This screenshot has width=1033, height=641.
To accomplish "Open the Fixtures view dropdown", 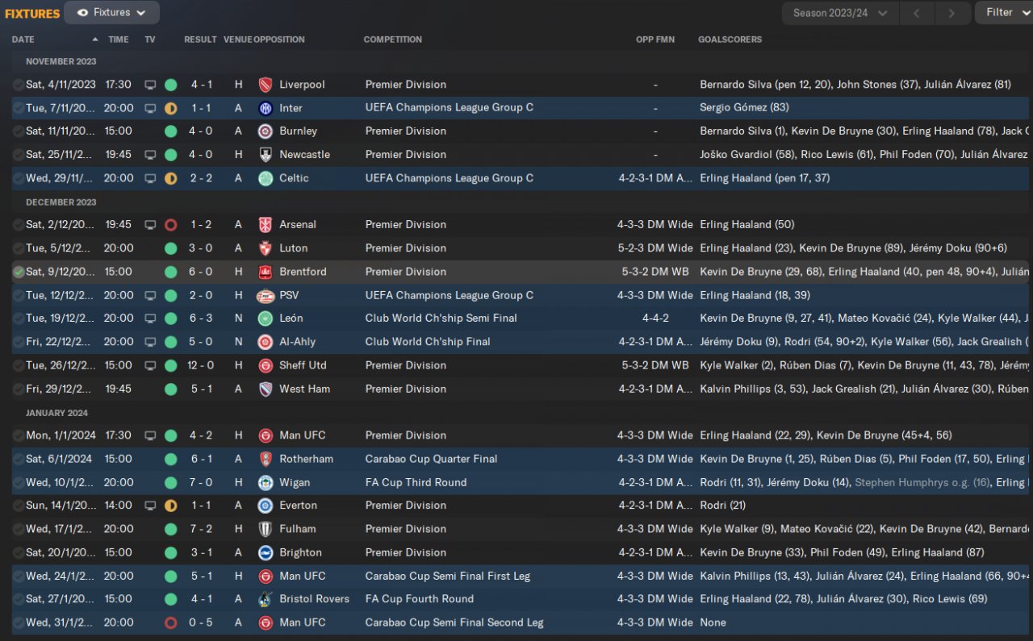I will coord(111,13).
